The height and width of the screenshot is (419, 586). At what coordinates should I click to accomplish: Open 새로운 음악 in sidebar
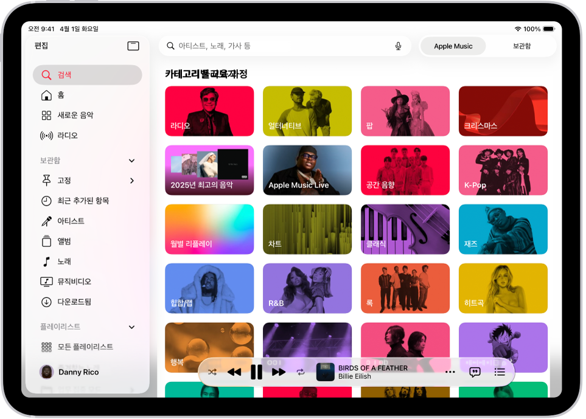click(88, 115)
